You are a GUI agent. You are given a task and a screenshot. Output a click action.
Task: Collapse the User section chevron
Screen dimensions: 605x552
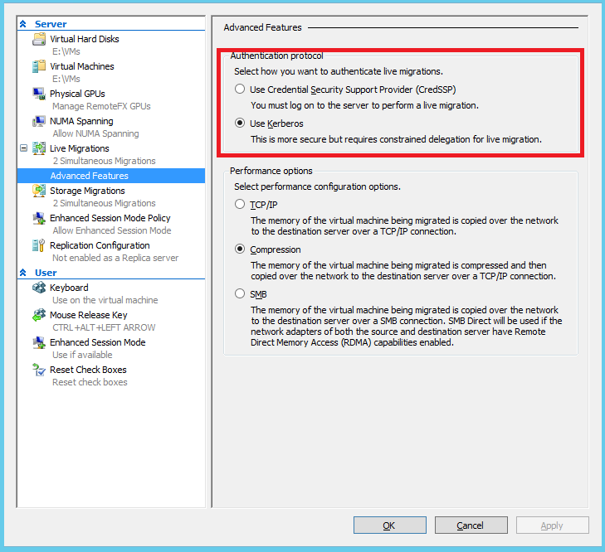(x=22, y=273)
